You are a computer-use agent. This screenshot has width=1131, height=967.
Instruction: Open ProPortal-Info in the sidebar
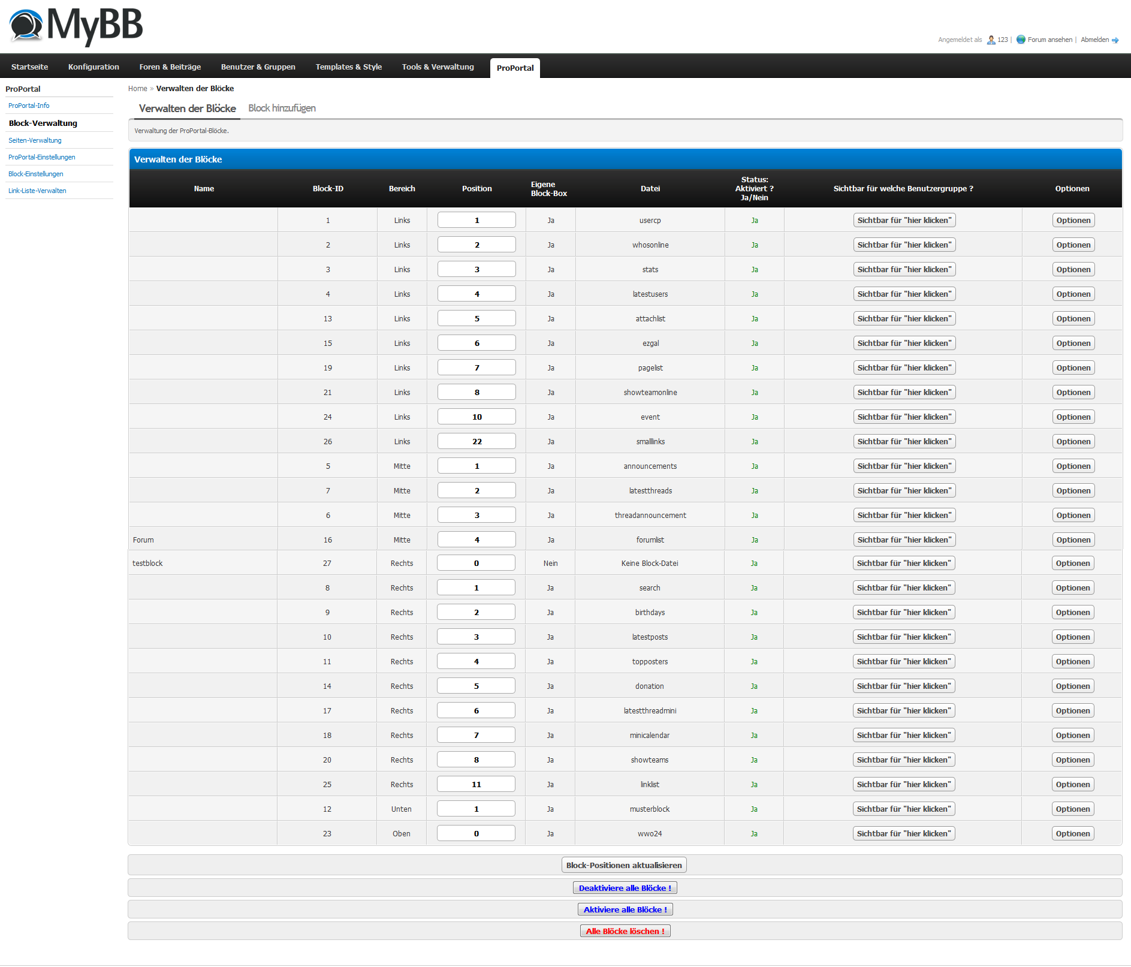[x=29, y=106]
